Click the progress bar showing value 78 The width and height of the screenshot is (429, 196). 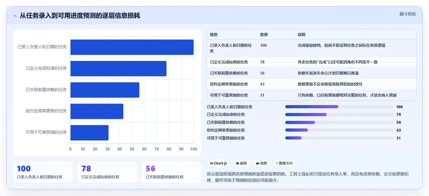tap(339, 115)
